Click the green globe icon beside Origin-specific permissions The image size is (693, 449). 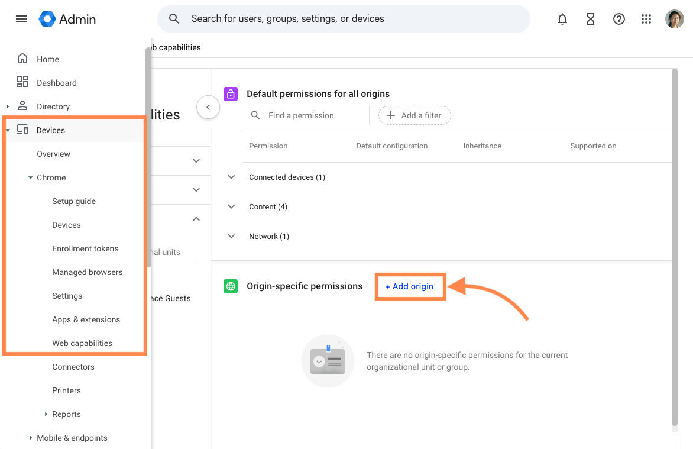point(230,286)
